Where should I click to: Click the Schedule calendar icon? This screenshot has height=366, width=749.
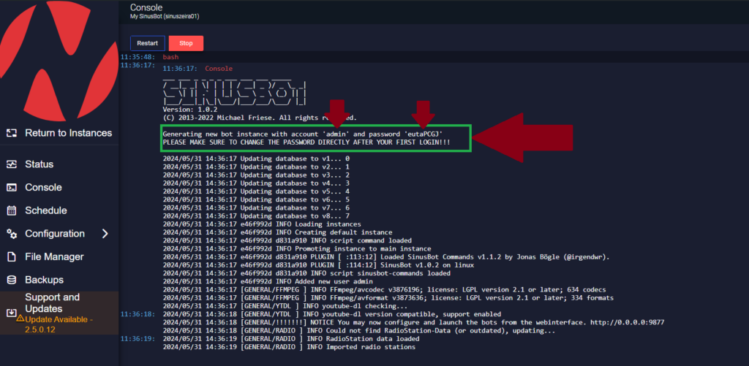(11, 210)
